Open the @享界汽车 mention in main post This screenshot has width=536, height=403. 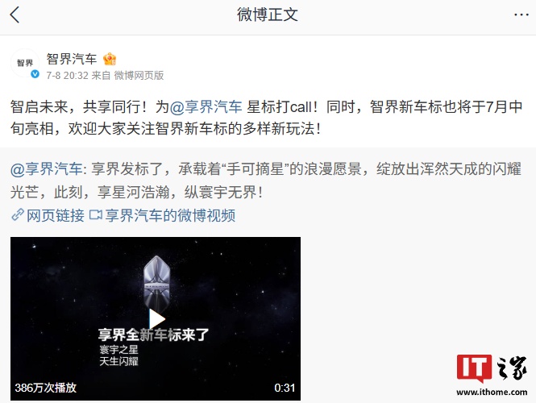click(206, 106)
